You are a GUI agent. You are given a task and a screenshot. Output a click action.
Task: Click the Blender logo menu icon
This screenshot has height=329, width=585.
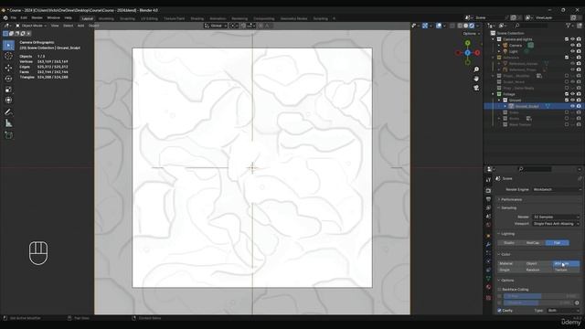tap(5, 18)
